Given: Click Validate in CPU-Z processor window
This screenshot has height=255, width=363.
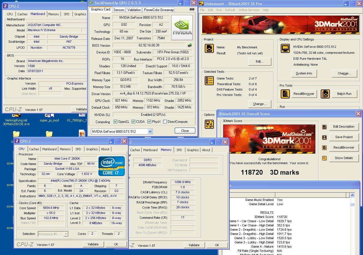Looking at the screenshot, I should (x=93, y=244).
